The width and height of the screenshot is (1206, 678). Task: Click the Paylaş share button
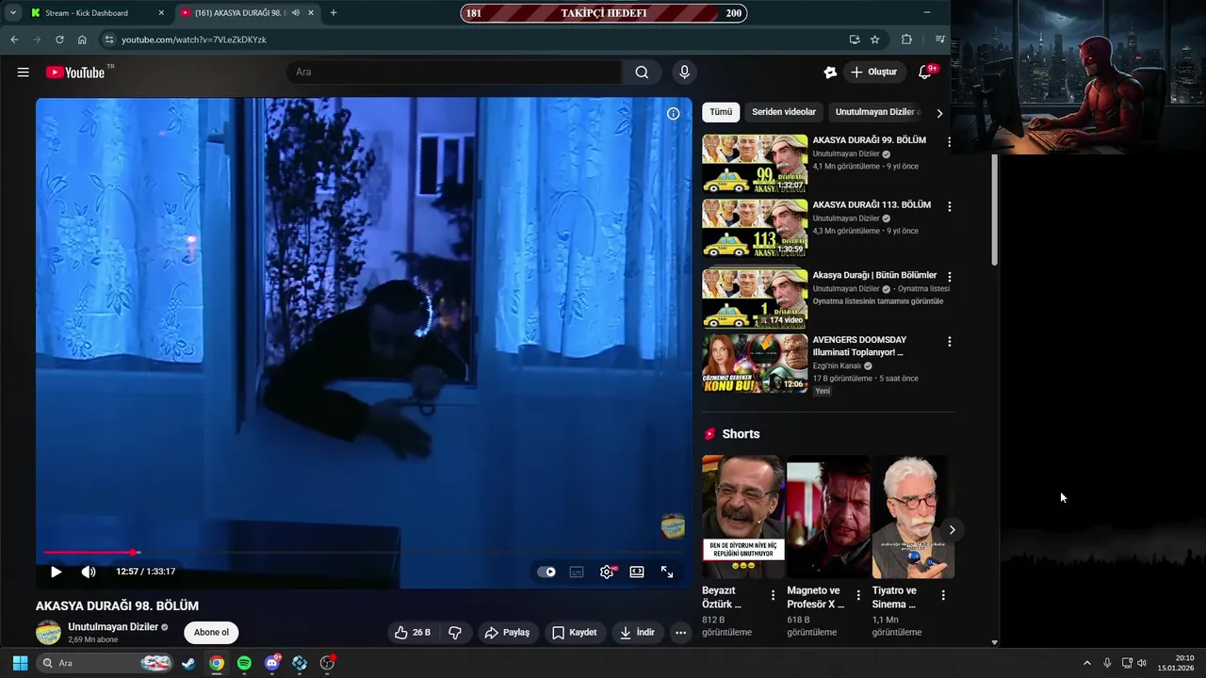[507, 633]
